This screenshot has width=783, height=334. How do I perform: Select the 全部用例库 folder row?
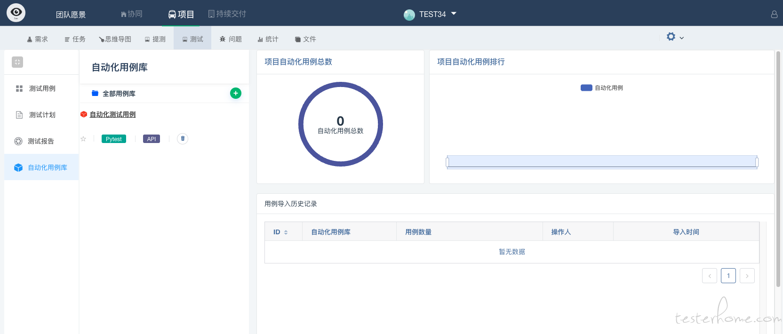(164, 94)
